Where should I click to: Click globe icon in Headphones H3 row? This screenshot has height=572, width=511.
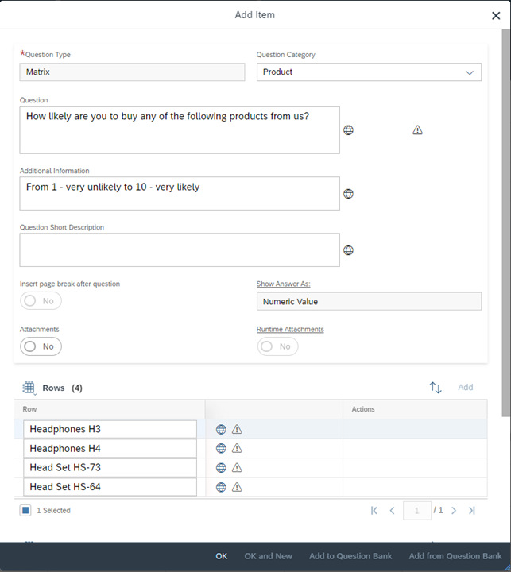(221, 429)
